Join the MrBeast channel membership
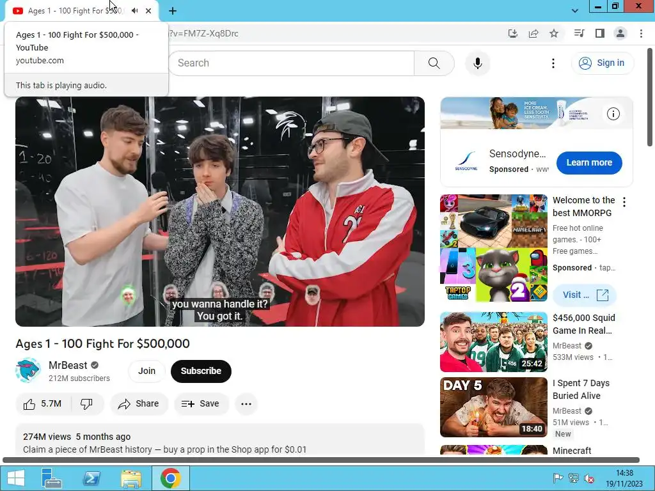The width and height of the screenshot is (655, 491). [x=146, y=371]
